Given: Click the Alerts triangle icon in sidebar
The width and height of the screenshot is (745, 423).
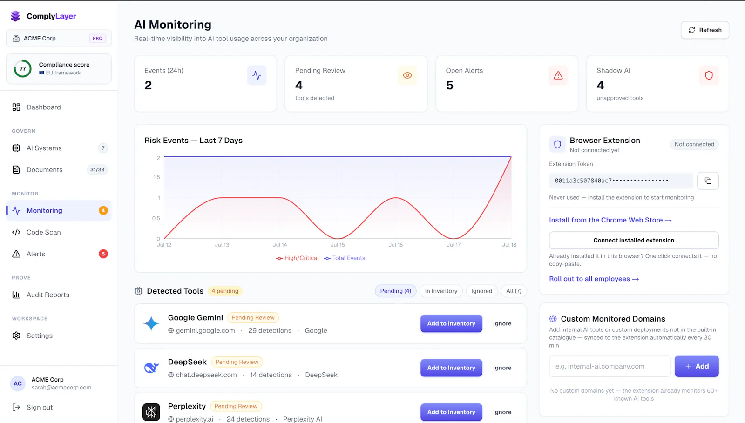Looking at the screenshot, I should (x=16, y=254).
